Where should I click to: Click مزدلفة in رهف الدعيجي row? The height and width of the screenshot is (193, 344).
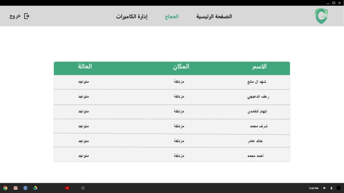coord(179,96)
